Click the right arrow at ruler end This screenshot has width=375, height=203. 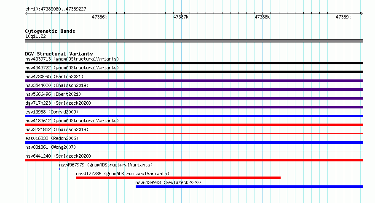click(x=362, y=13)
